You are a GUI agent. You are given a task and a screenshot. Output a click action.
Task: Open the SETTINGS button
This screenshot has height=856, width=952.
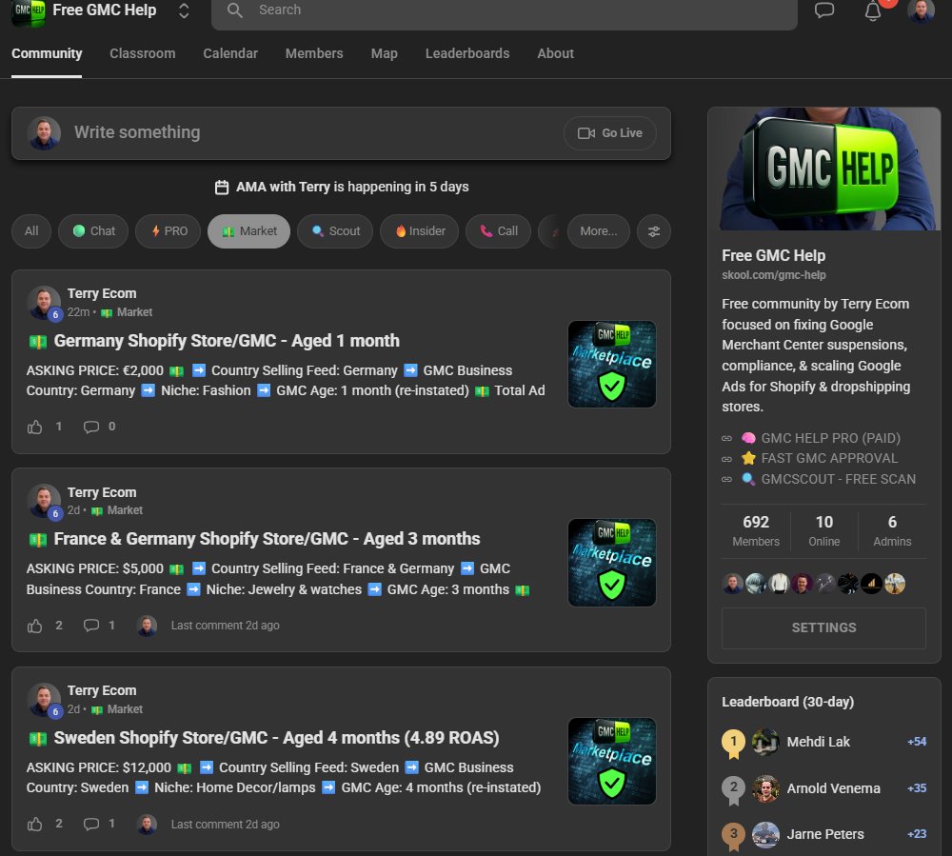pyautogui.click(x=823, y=627)
